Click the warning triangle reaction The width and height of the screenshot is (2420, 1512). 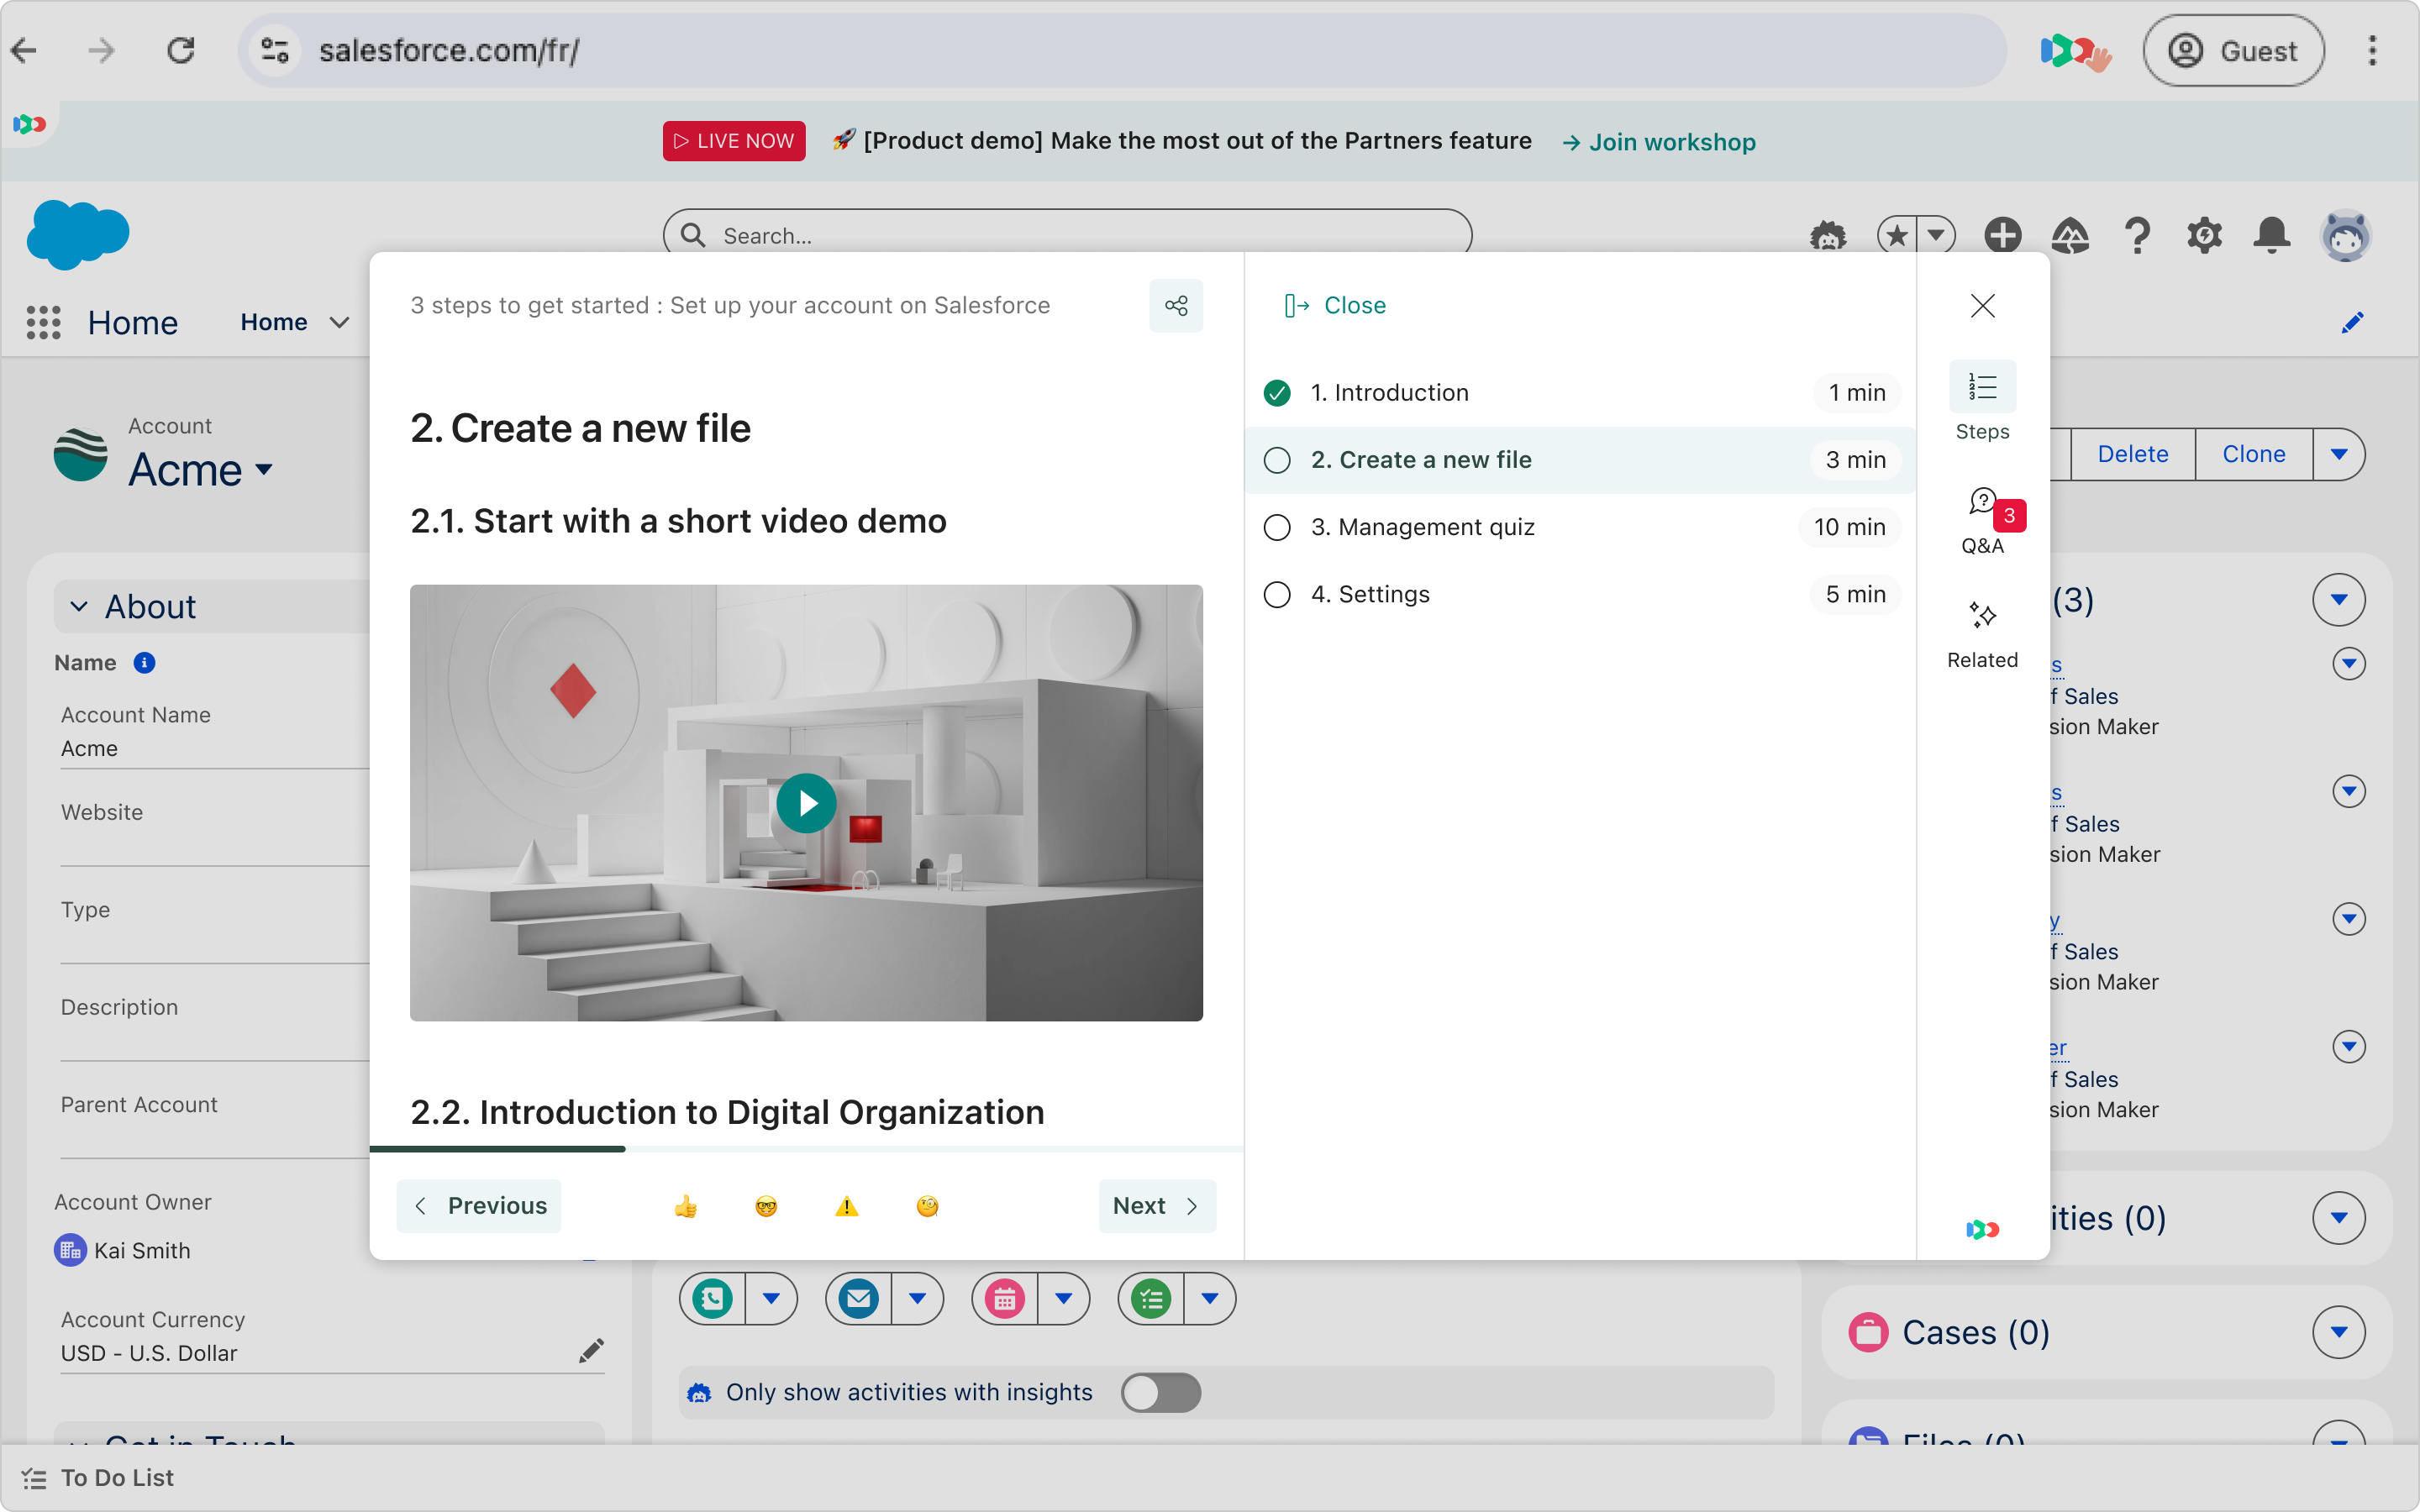[x=846, y=1206]
